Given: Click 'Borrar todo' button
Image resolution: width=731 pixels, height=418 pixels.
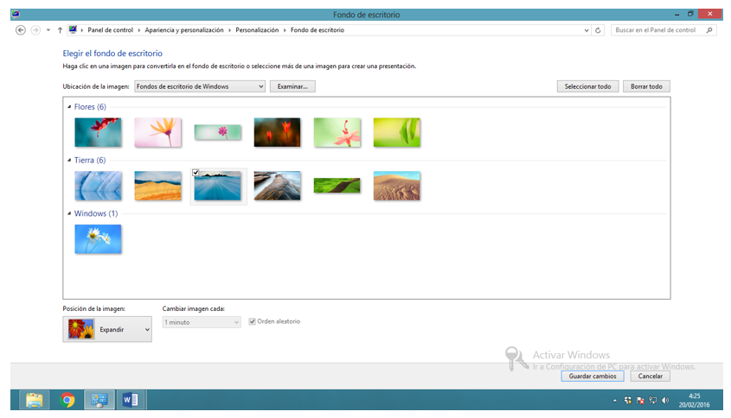Looking at the screenshot, I should pyautogui.click(x=646, y=86).
